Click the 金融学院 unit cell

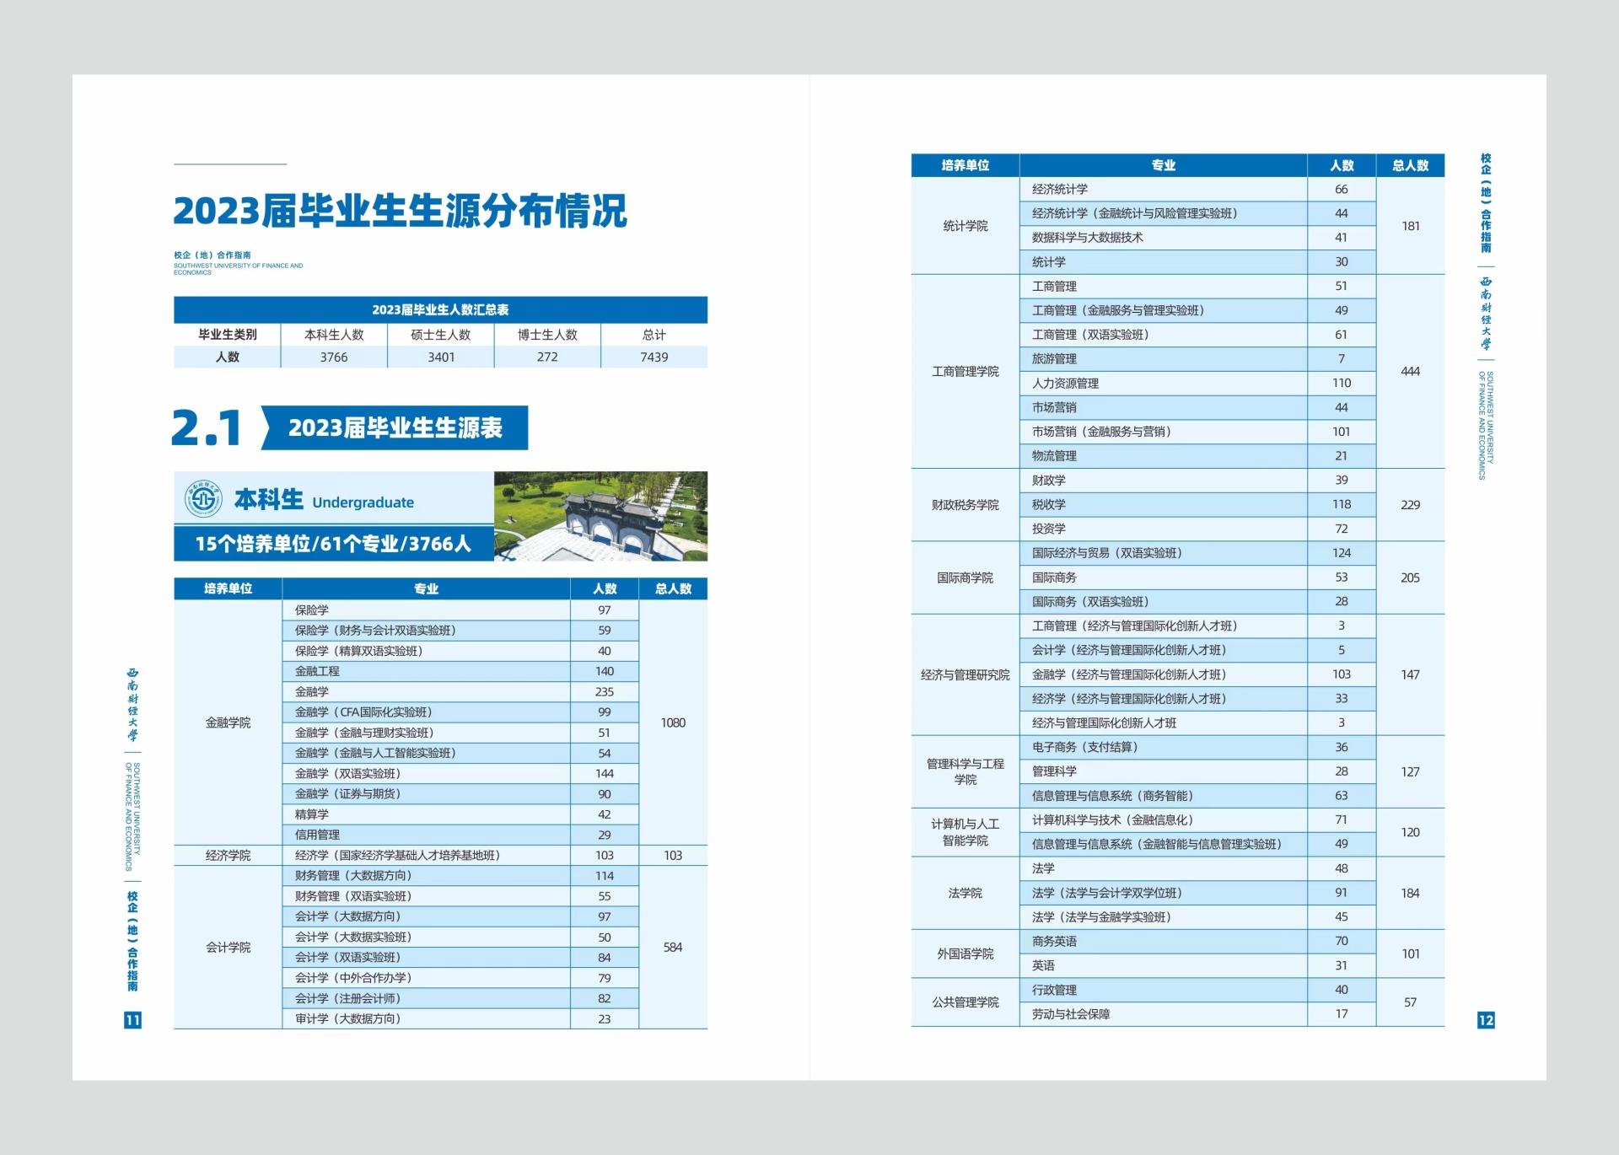[x=228, y=723]
